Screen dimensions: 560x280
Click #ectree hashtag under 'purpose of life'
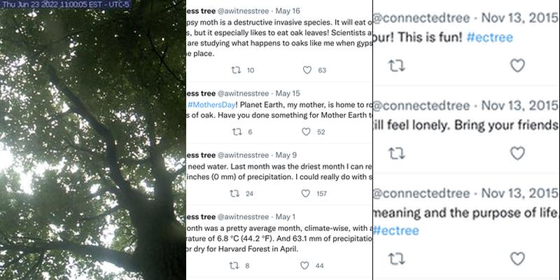tap(399, 230)
